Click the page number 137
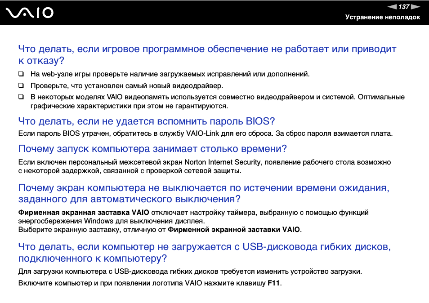 (404, 7)
